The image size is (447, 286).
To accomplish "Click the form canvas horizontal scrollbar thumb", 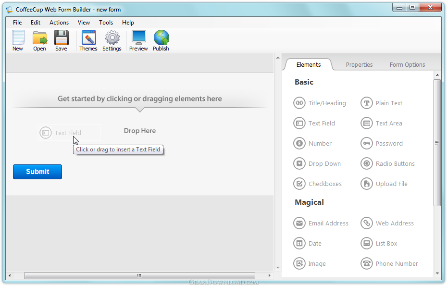I will (139, 275).
